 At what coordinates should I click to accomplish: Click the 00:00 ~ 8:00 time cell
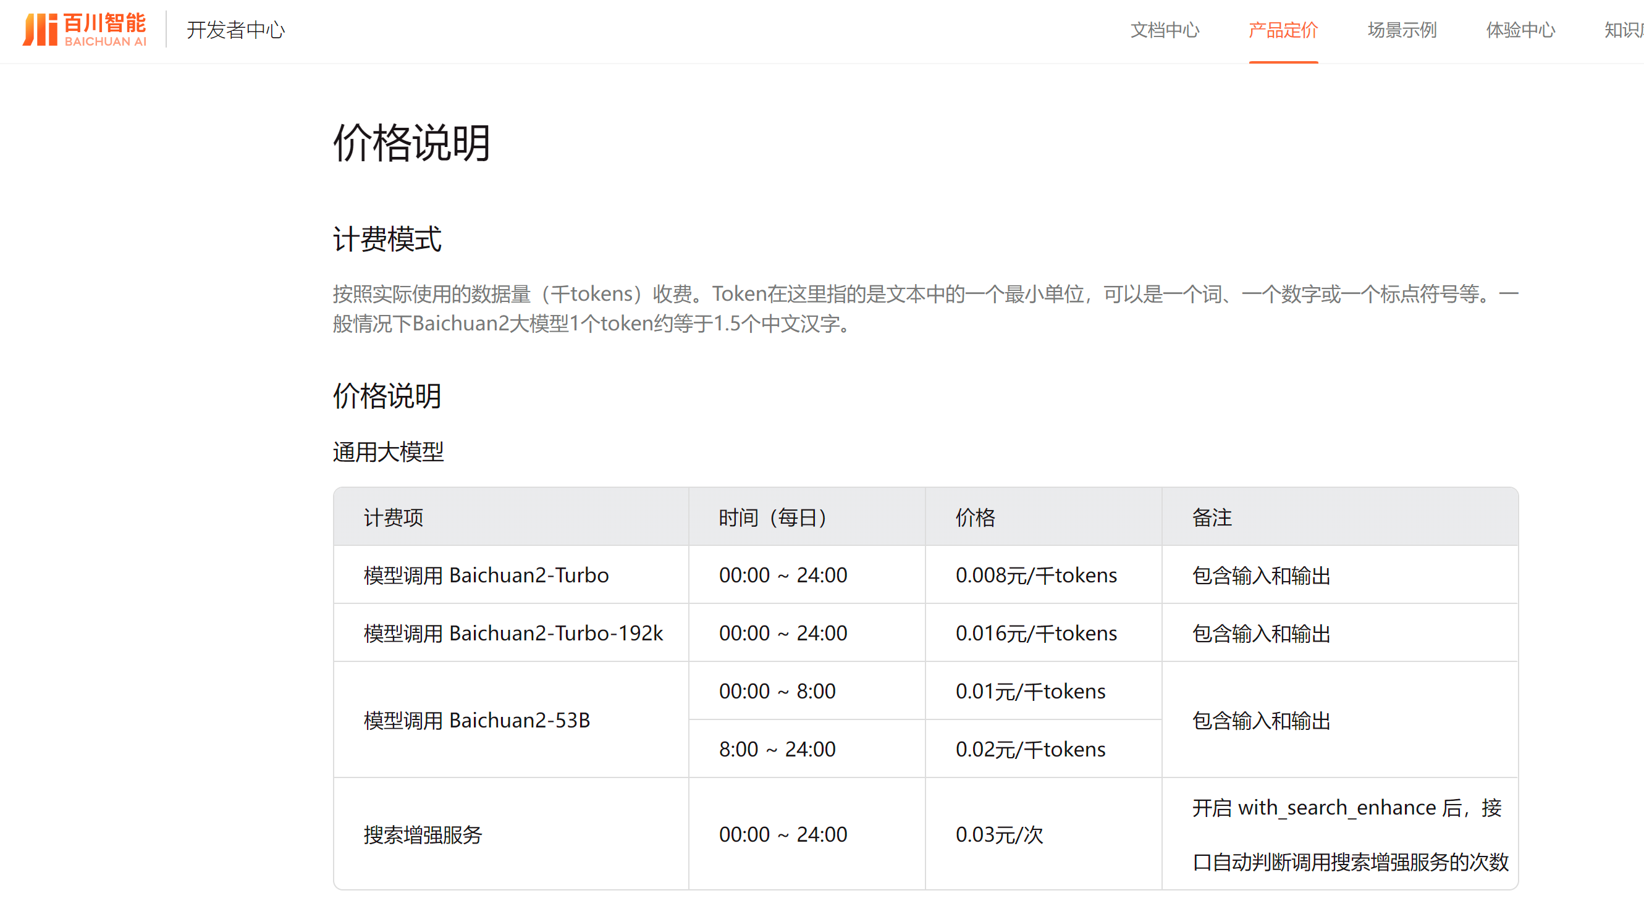(807, 691)
